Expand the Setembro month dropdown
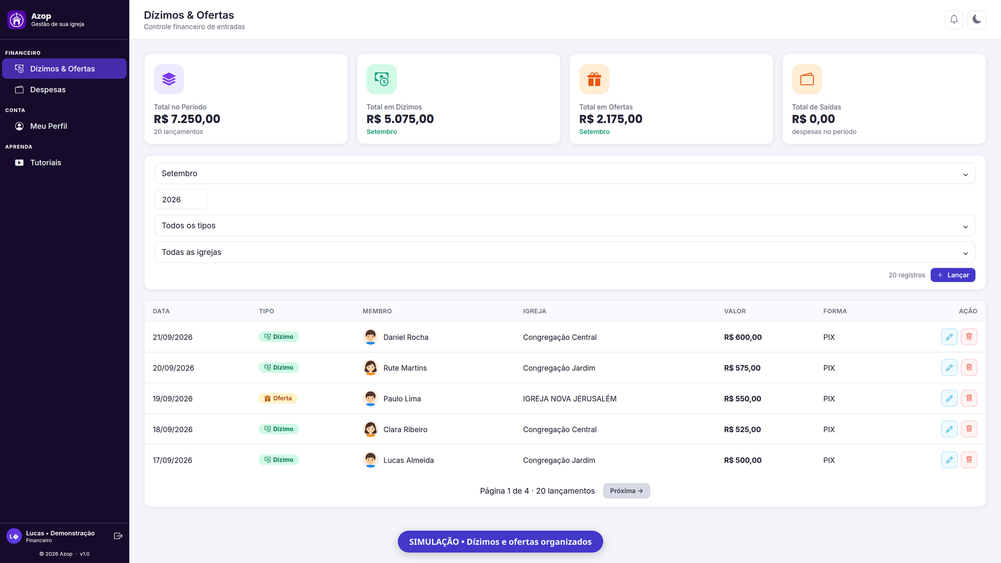The height and width of the screenshot is (563, 1001). 565,174
